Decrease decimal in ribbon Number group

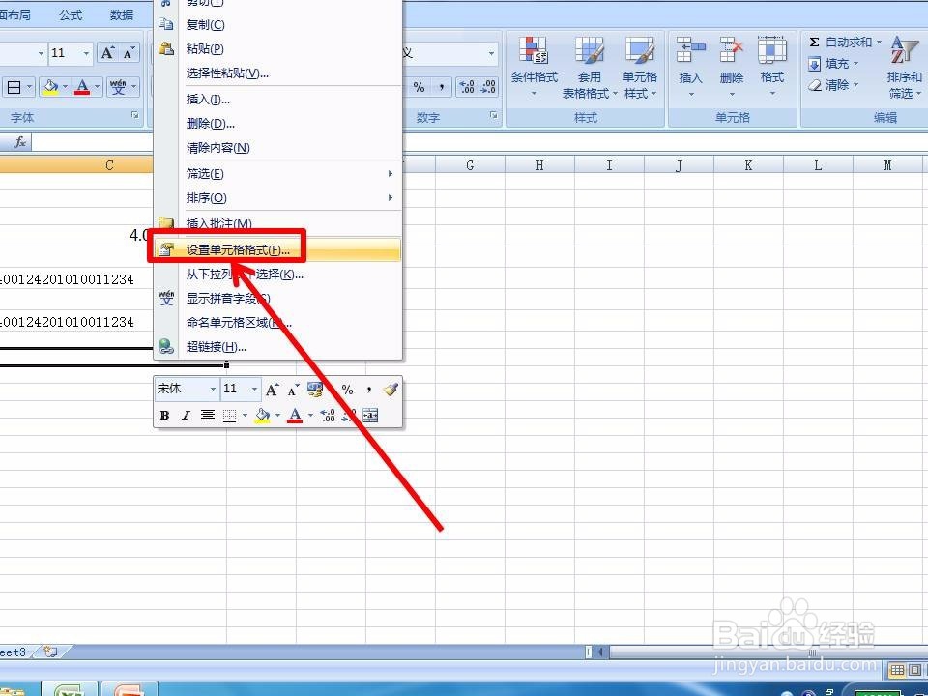[x=488, y=88]
